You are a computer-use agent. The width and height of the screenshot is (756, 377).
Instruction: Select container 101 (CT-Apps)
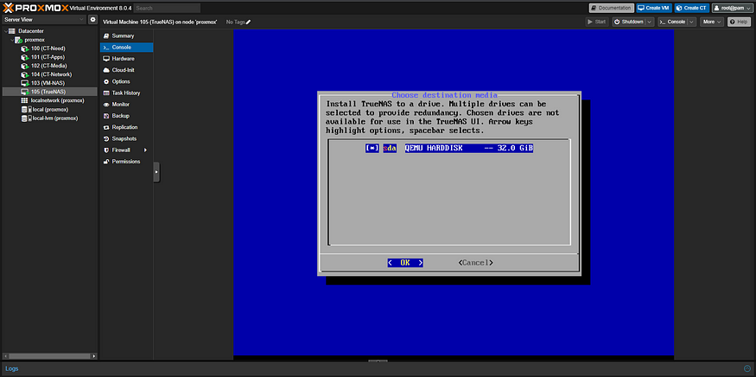click(48, 57)
